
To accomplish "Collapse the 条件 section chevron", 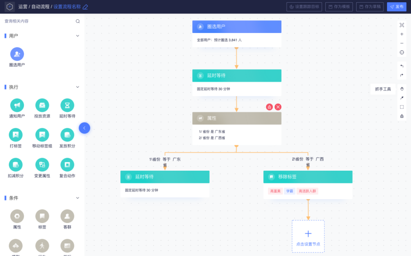I will point(78,198).
